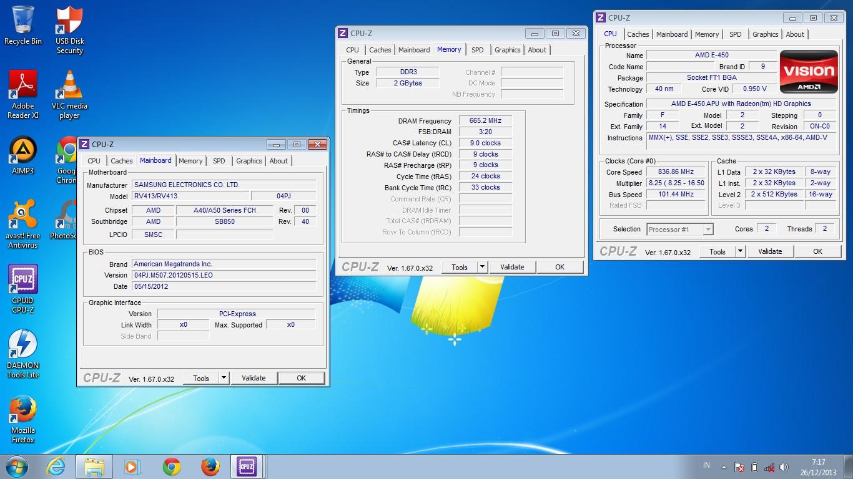Open the Processor #1 selection dropdown
This screenshot has width=853, height=479.
pos(680,229)
